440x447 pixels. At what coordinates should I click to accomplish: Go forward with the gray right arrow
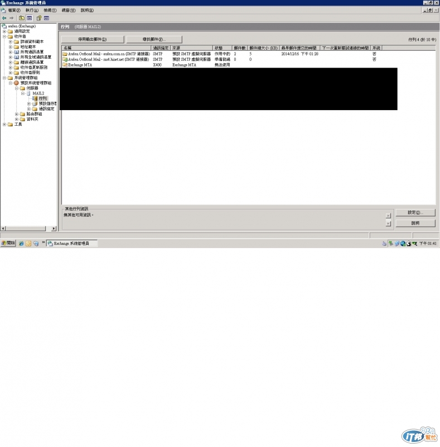(x=12, y=18)
